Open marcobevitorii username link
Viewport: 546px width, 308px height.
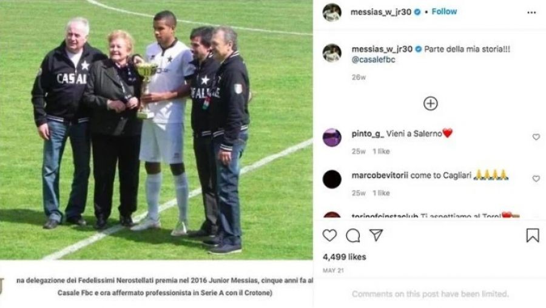(x=380, y=175)
